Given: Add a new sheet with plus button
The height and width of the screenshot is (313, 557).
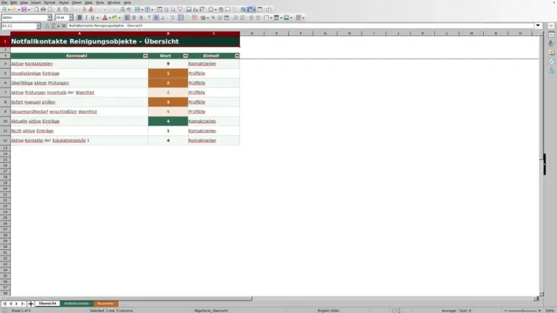Looking at the screenshot, I should click(x=30, y=304).
